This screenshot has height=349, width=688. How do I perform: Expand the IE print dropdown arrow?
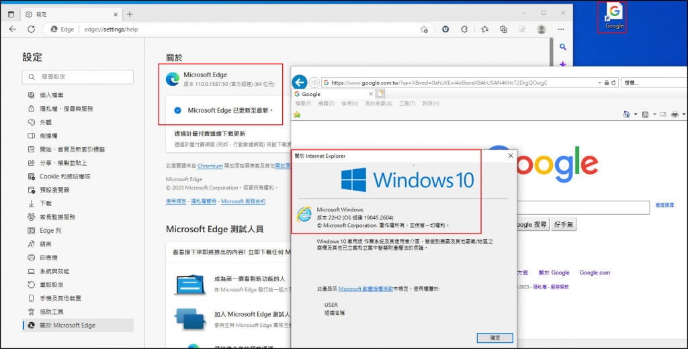pos(684,115)
